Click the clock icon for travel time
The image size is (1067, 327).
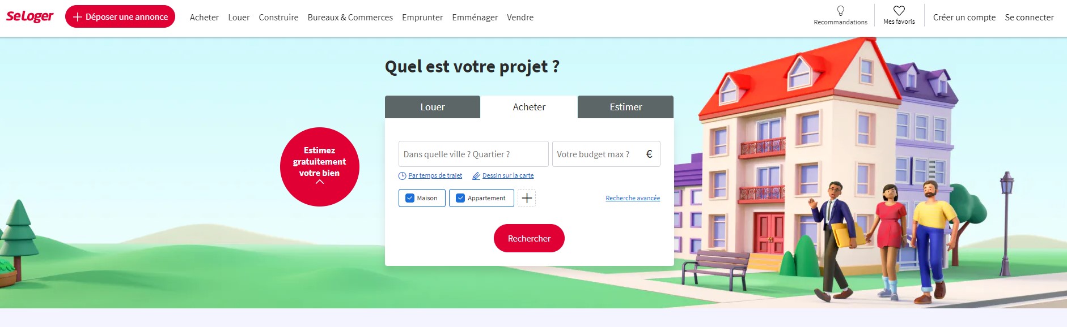point(403,176)
